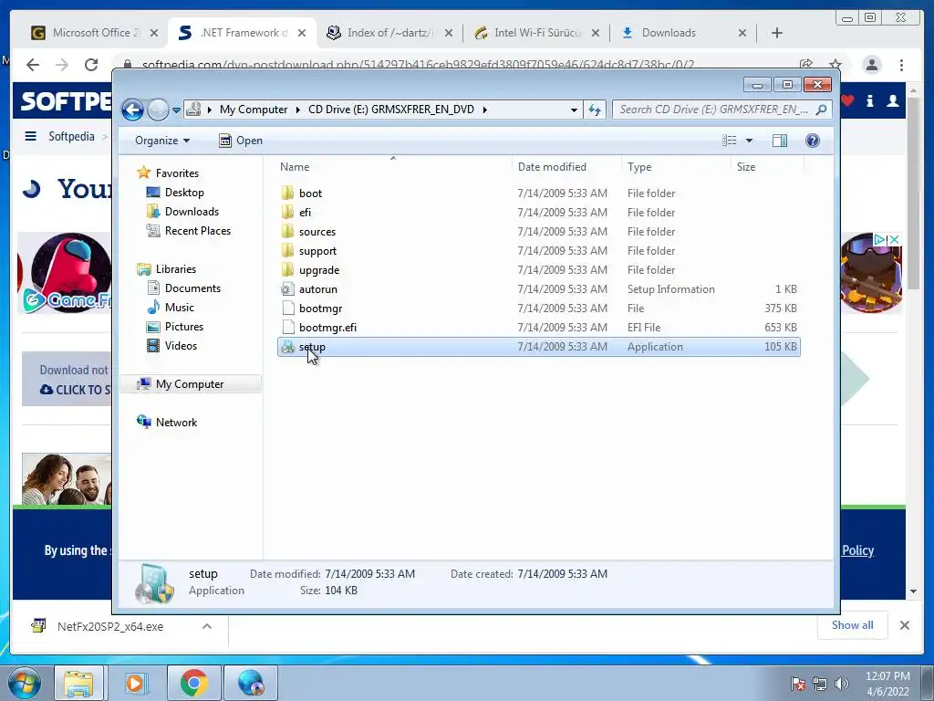Expand the address bar history dropdown
This screenshot has height=701, width=934.
pyautogui.click(x=574, y=110)
